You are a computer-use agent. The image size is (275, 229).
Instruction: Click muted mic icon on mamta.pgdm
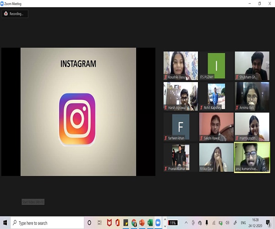[237, 138]
